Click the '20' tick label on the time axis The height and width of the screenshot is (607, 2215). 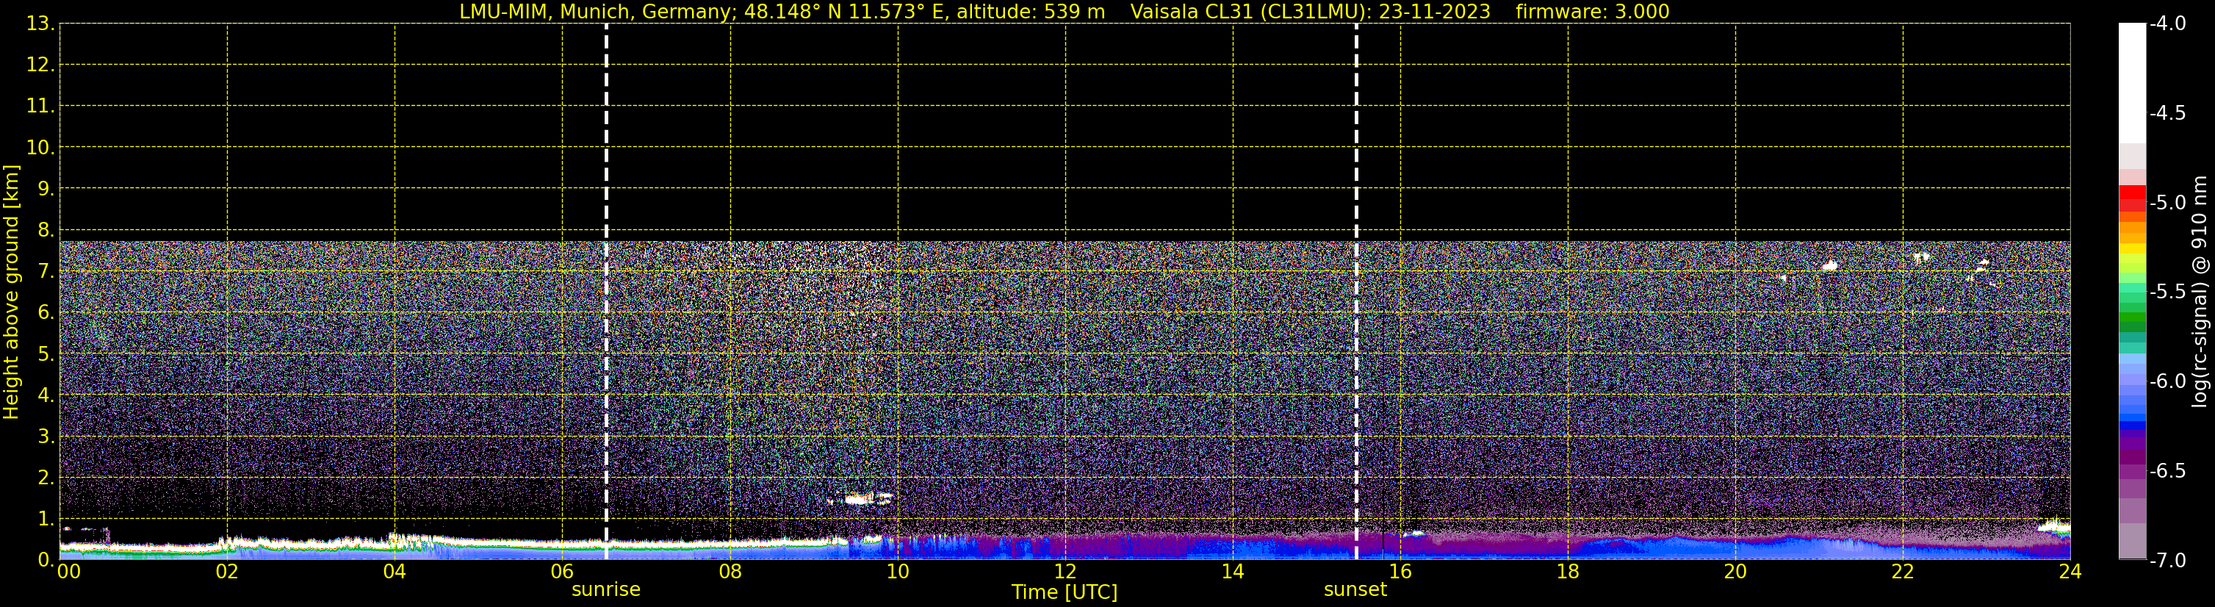pyautogui.click(x=1735, y=572)
